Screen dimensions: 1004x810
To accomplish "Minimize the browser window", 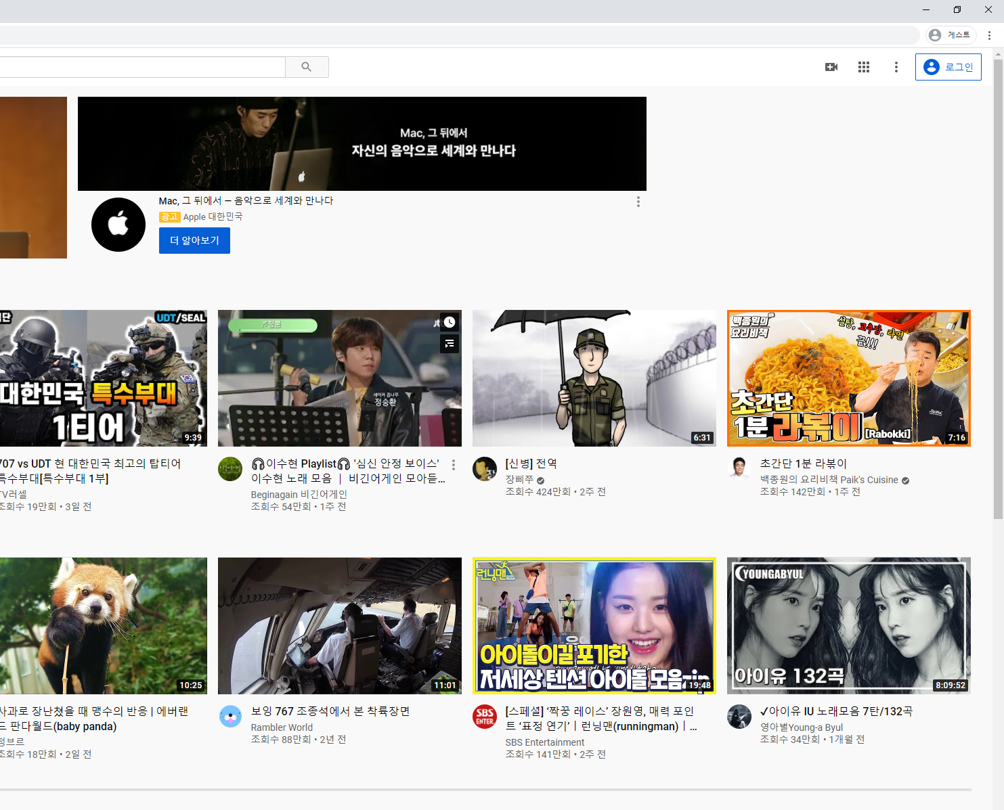I will [925, 9].
